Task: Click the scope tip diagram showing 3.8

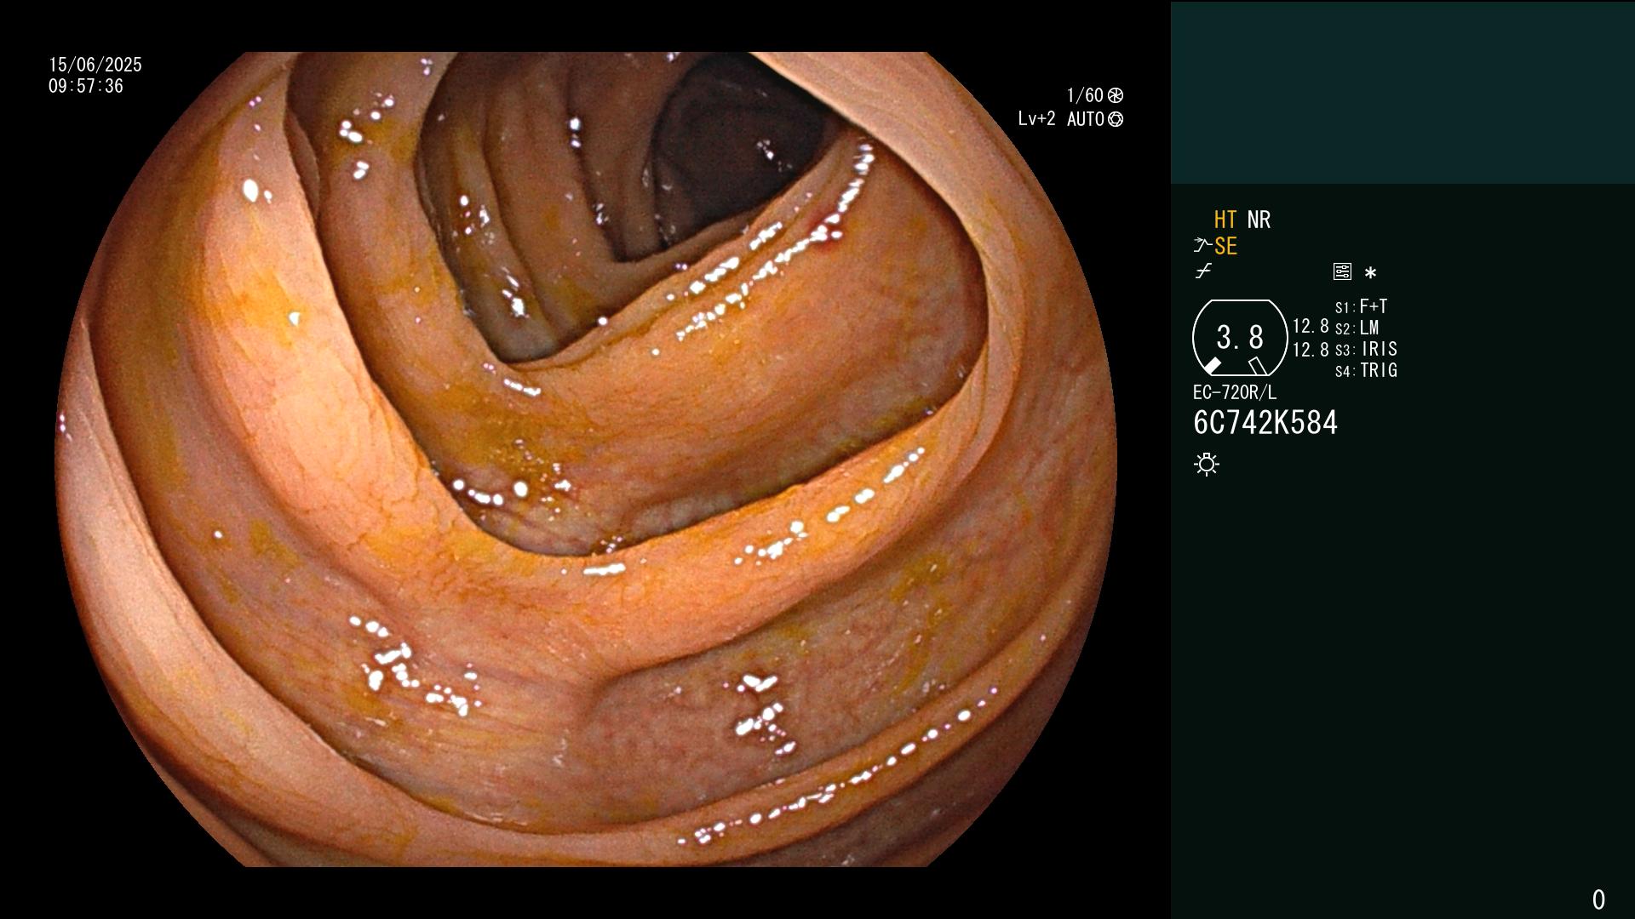Action: click(1240, 338)
